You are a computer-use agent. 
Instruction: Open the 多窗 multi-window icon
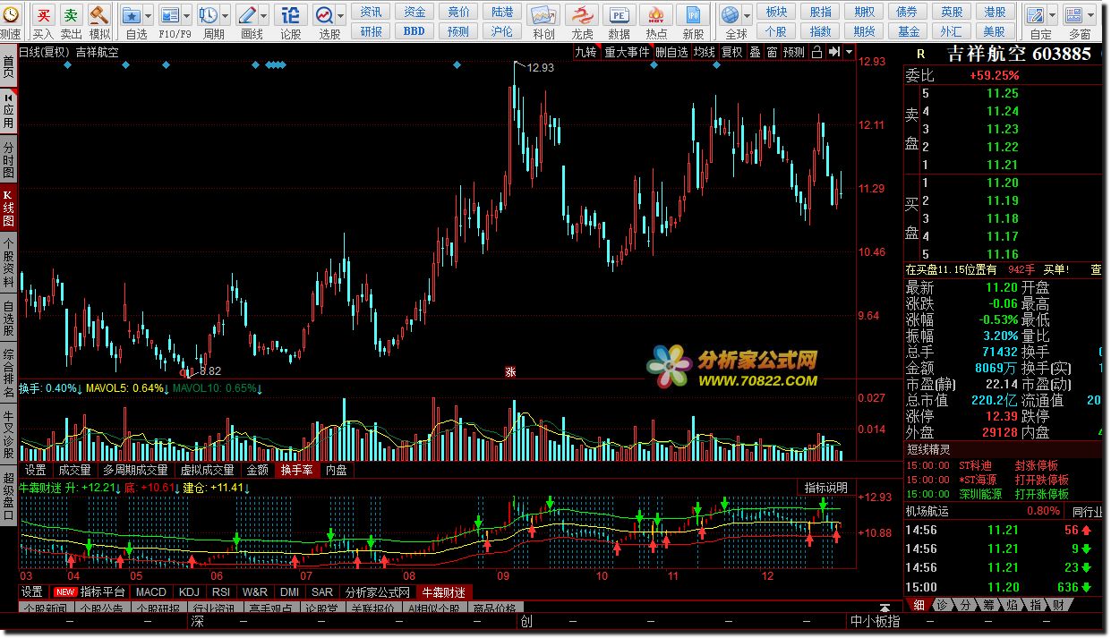1073,15
